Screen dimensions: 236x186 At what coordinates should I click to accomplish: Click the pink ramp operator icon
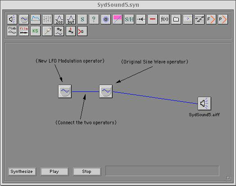pos(118,19)
